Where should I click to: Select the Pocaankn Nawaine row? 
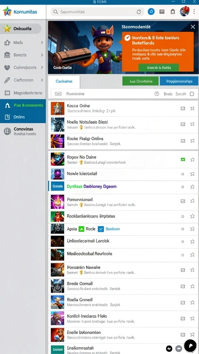(123, 270)
